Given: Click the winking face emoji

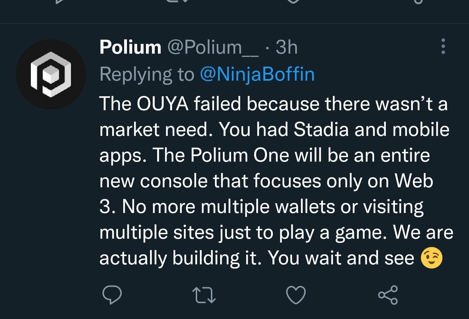Looking at the screenshot, I should click(x=432, y=258).
